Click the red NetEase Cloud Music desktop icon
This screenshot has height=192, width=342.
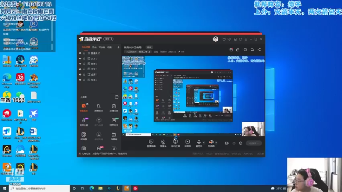[x=20, y=79]
